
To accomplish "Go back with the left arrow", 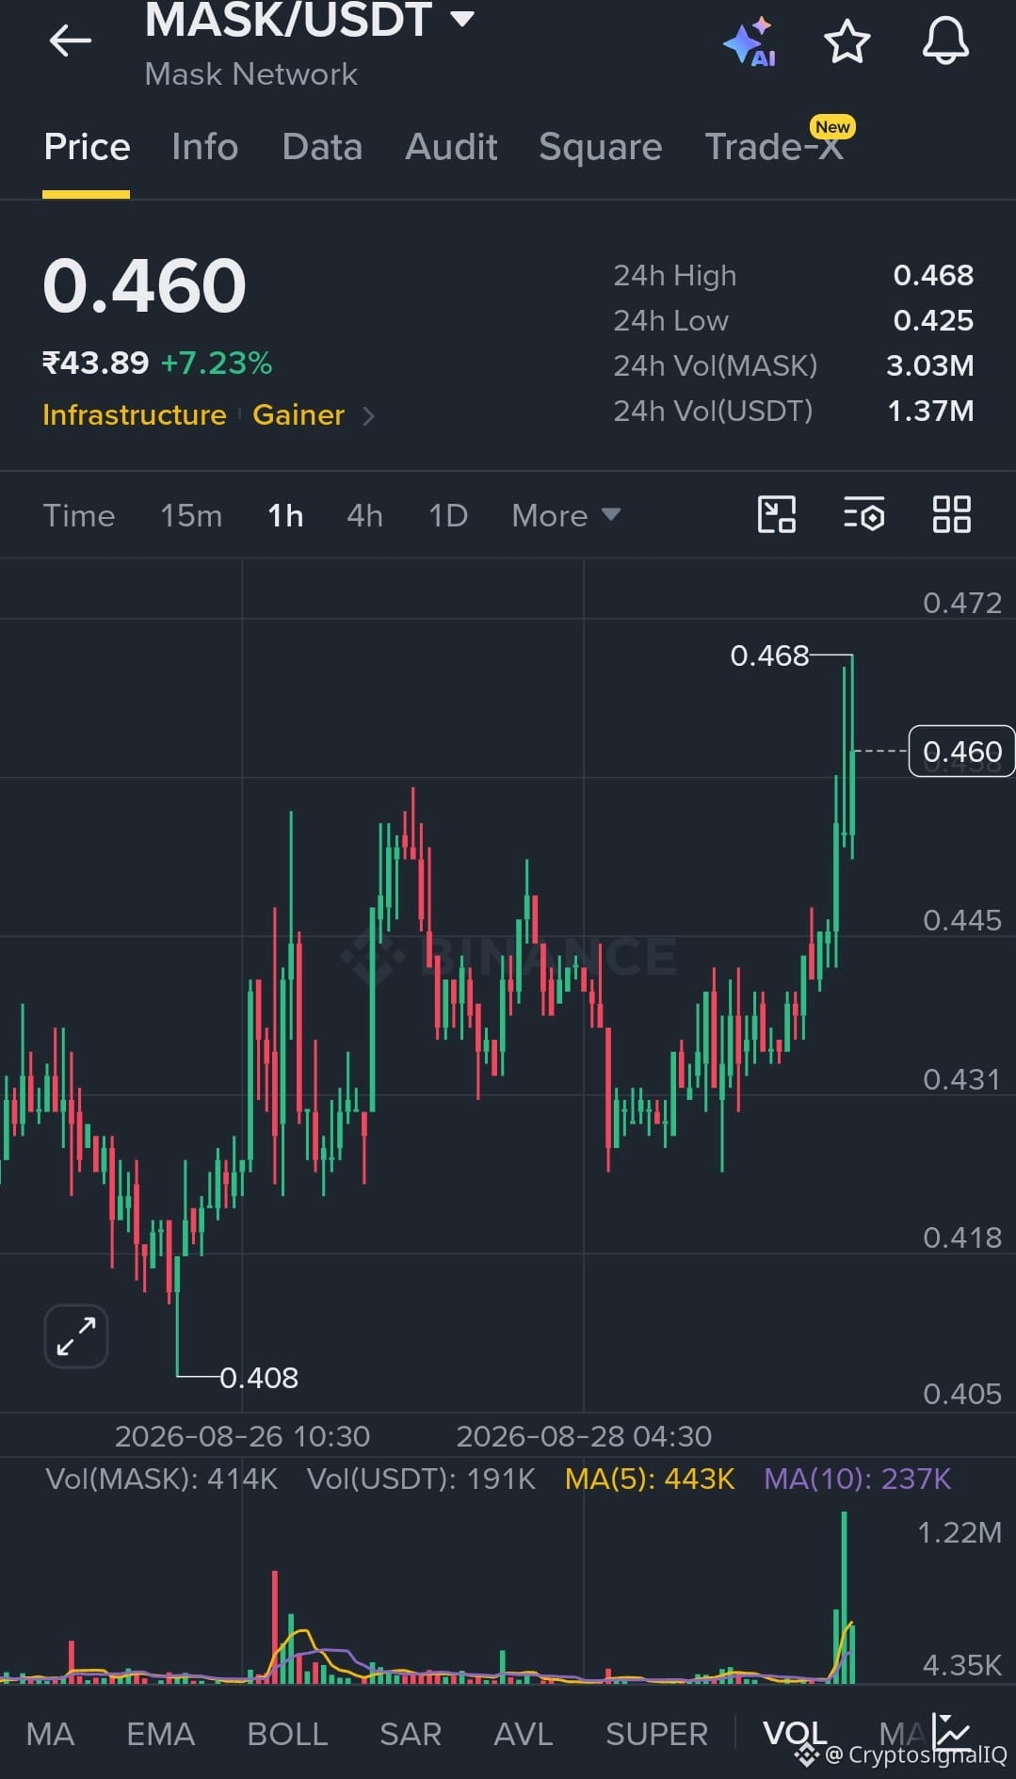I will point(71,40).
